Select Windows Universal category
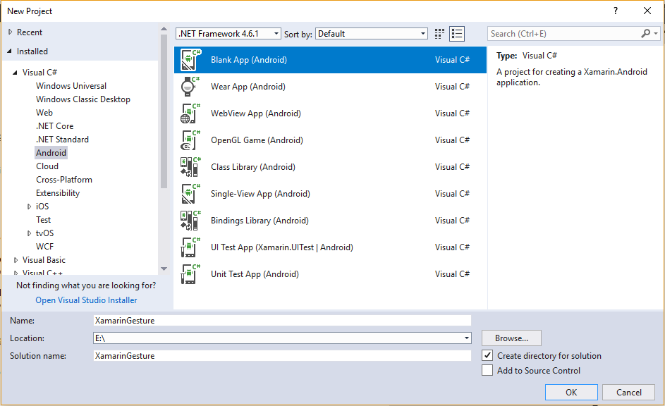This screenshot has height=406, width=665. coord(71,86)
